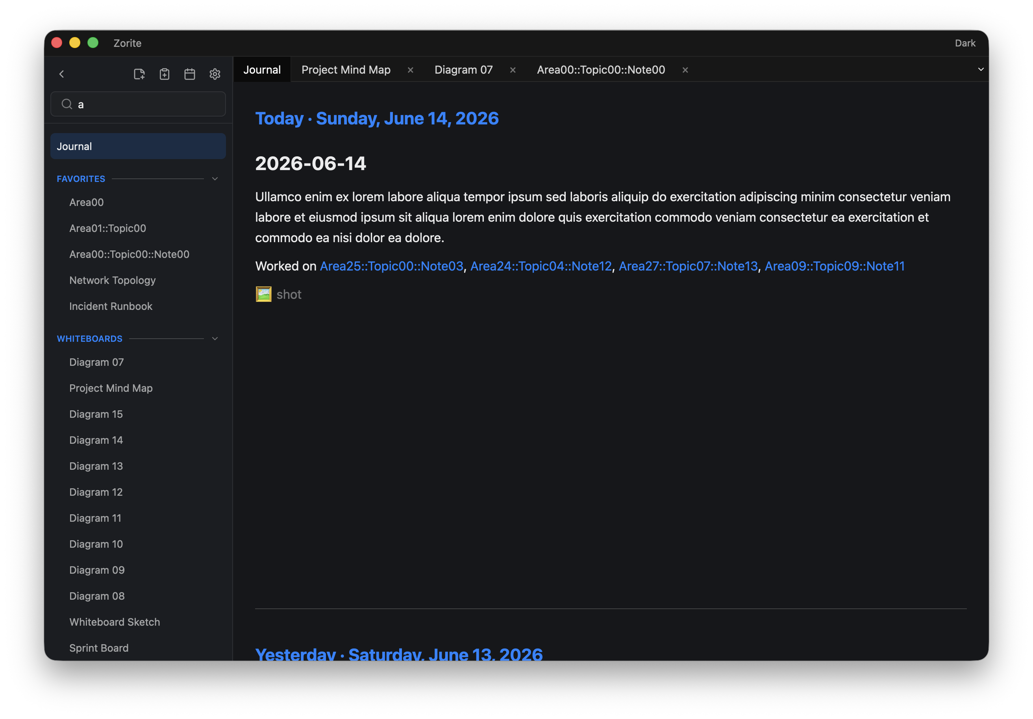
Task: Open Incident Runbook favorite
Action: point(111,306)
